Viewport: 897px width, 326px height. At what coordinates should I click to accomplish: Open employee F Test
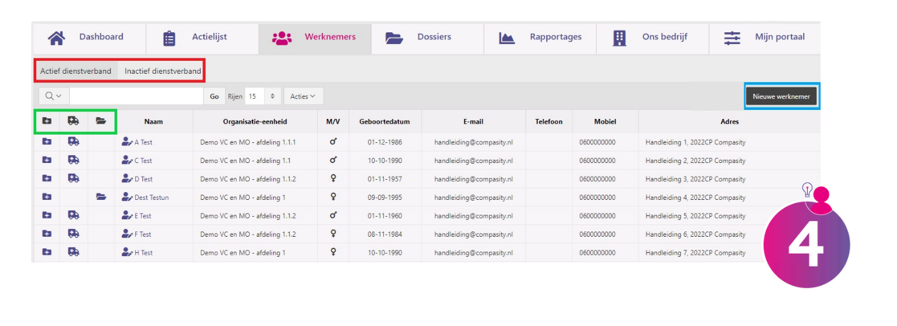pos(137,234)
